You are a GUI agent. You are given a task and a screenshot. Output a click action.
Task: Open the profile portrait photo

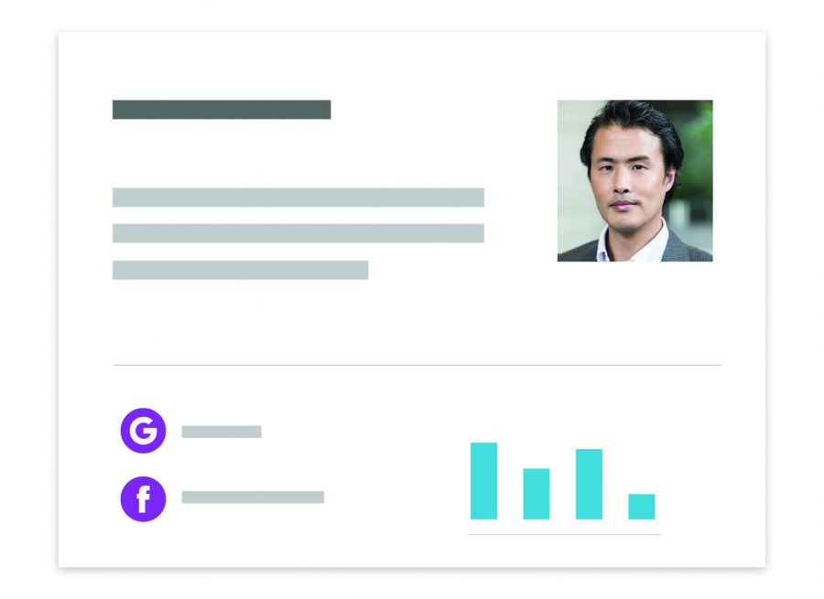point(634,180)
